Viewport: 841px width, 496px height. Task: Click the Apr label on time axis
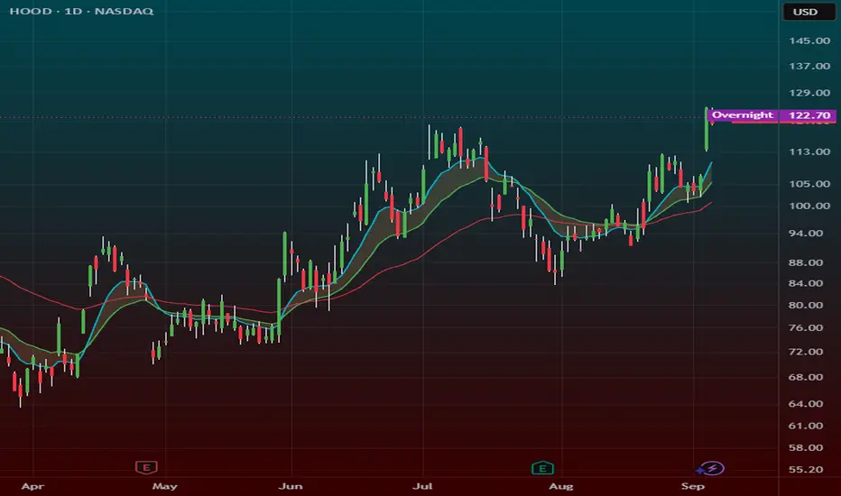[x=32, y=486]
